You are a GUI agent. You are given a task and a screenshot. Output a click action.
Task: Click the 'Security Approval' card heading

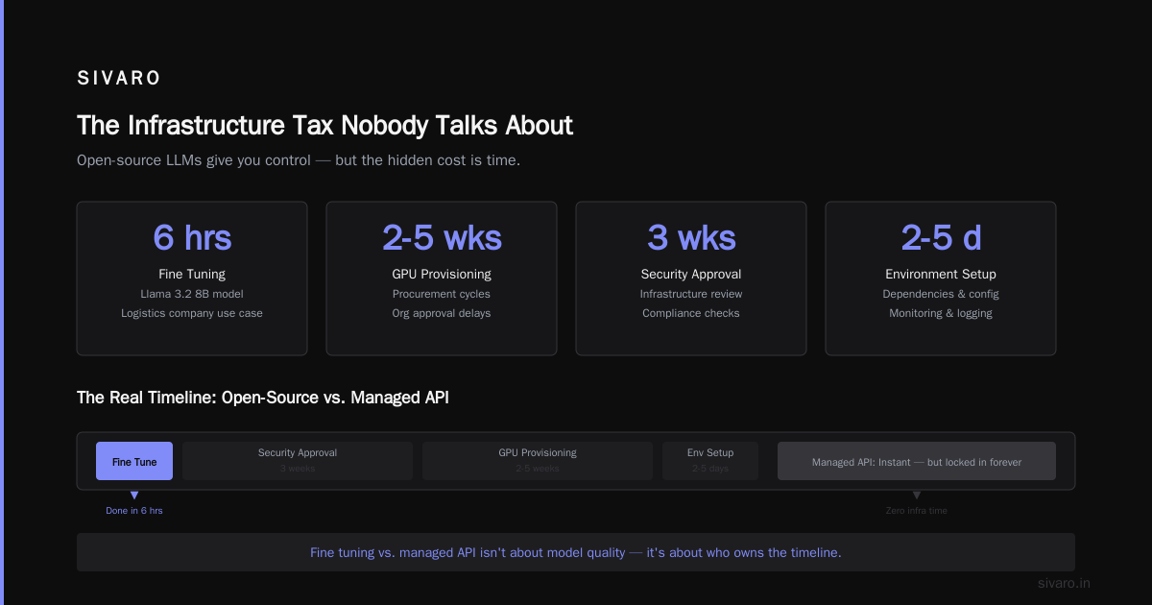pos(691,274)
